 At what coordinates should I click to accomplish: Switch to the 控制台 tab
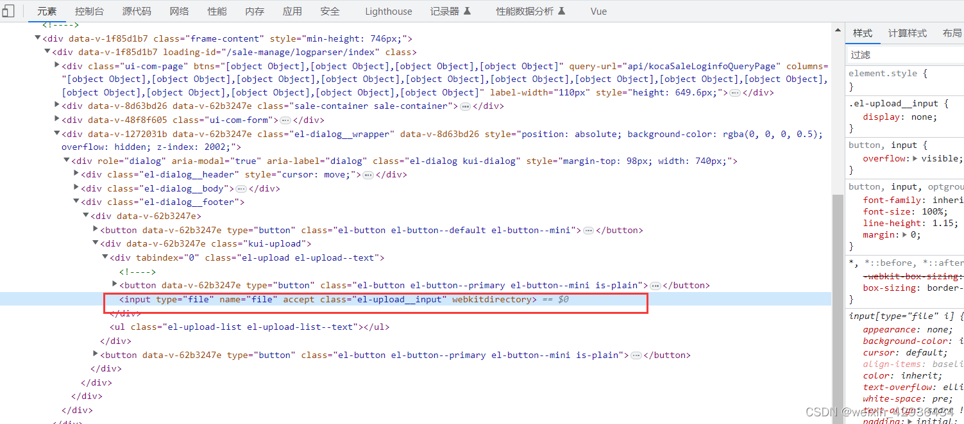point(90,12)
